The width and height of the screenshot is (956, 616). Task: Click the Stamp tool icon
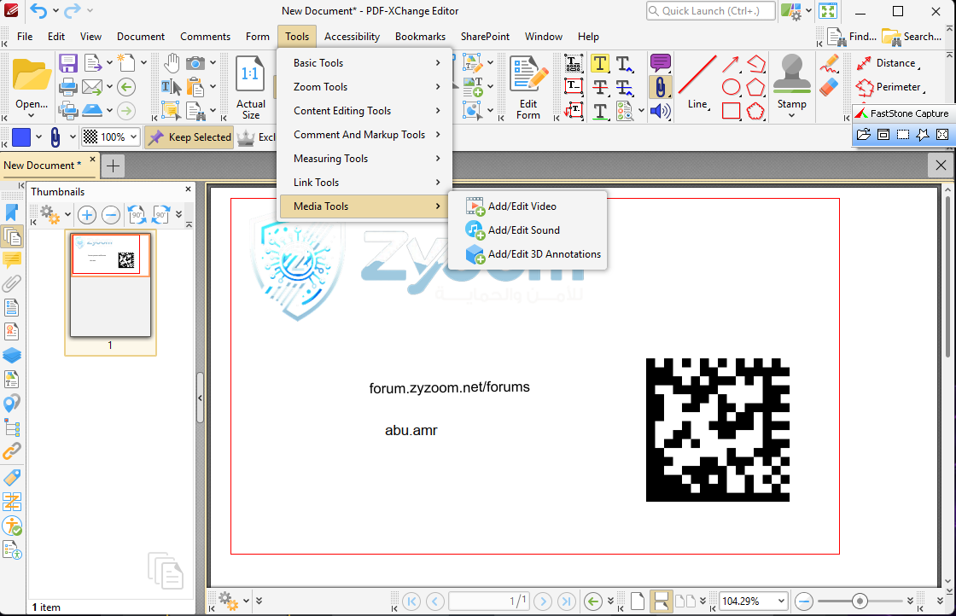791,74
